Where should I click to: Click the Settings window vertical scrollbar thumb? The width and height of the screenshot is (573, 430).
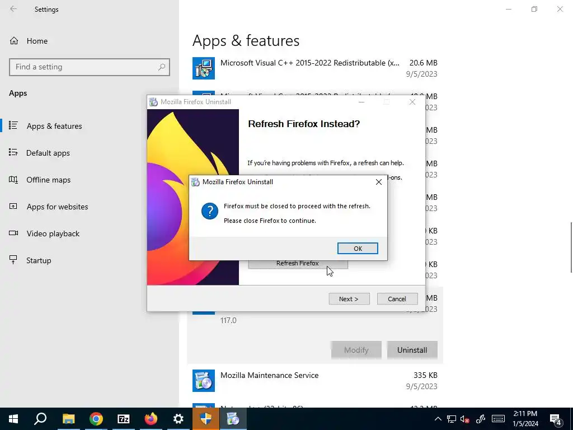pos(571,247)
